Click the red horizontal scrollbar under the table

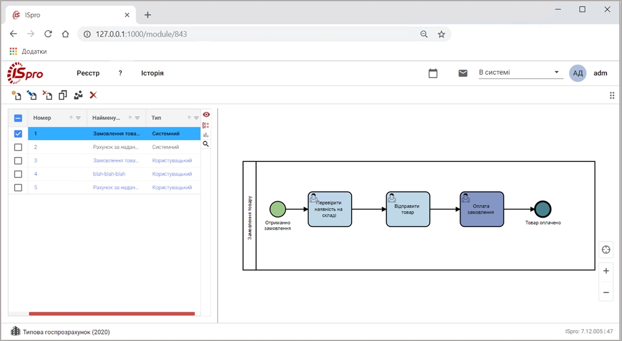click(x=112, y=313)
